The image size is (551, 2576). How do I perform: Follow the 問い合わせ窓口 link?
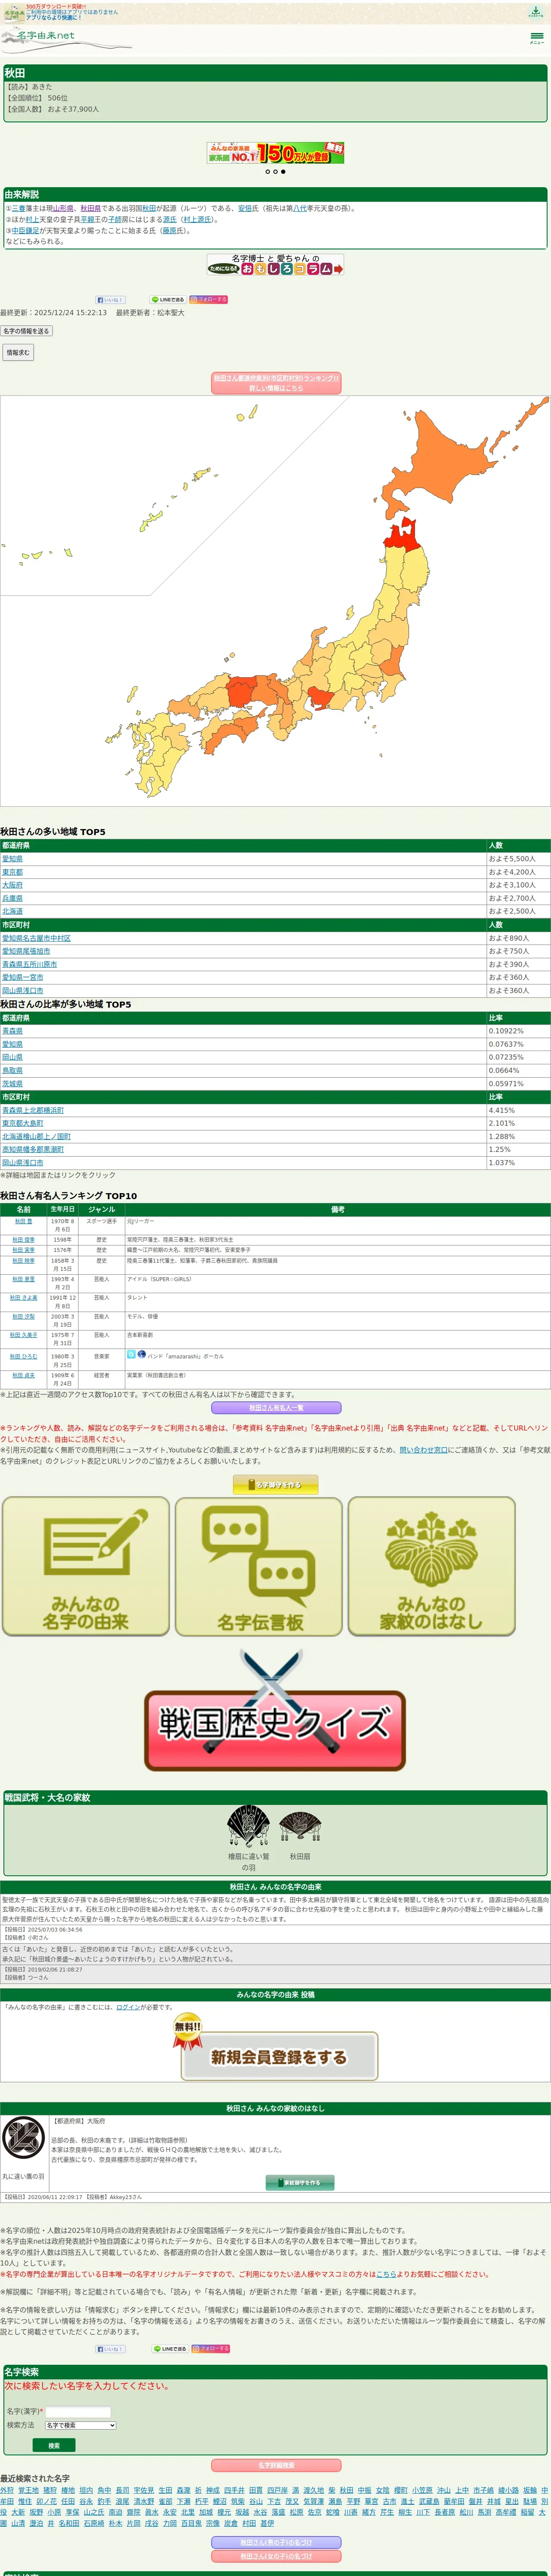coord(424,1449)
